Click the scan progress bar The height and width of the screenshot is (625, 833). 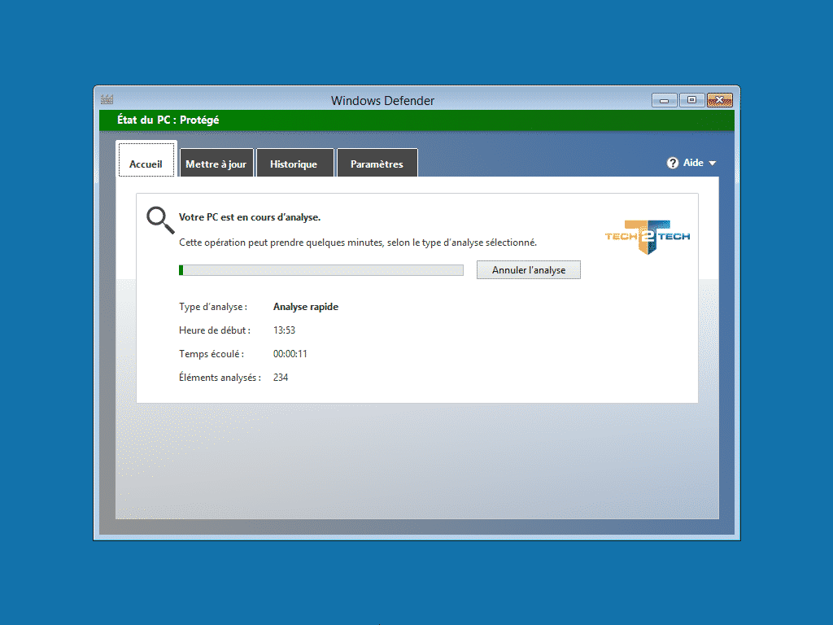click(321, 270)
